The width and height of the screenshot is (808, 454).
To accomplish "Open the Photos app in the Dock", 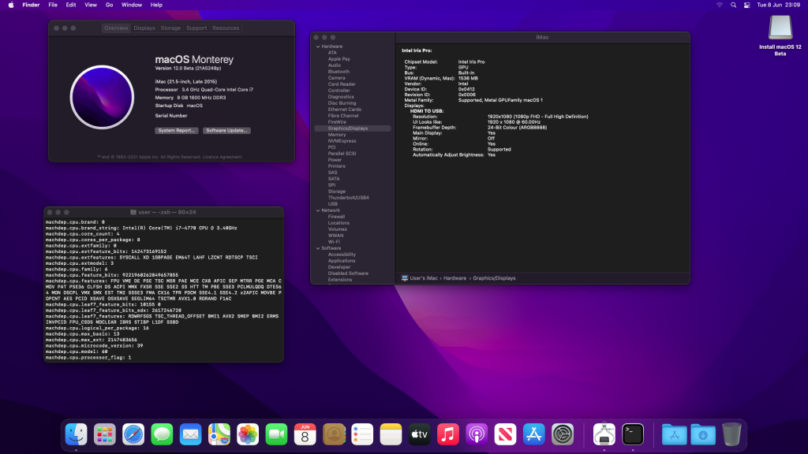I will click(248, 434).
